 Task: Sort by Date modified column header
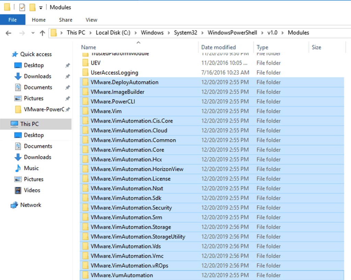coord(218,47)
